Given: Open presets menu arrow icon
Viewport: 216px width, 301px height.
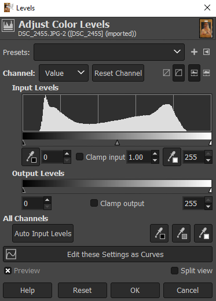Looking at the screenshot, I should coord(206,52).
